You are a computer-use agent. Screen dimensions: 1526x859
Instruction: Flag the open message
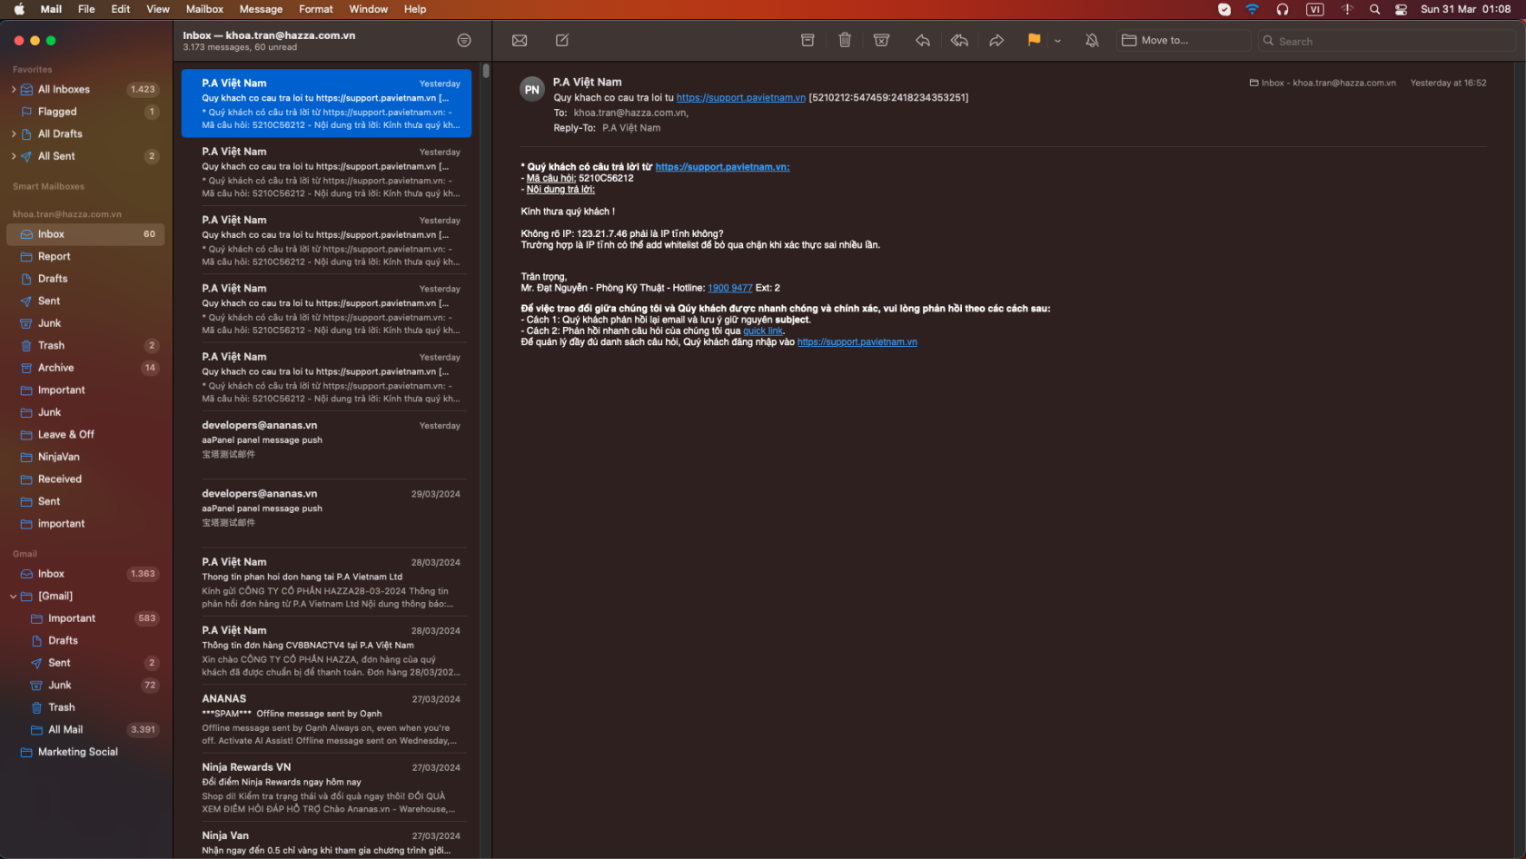point(1034,40)
